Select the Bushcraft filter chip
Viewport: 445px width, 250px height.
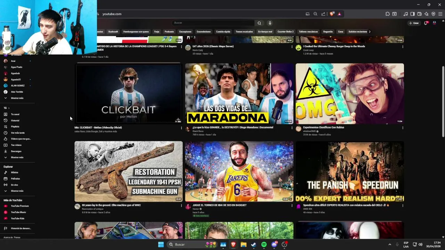pos(113,32)
